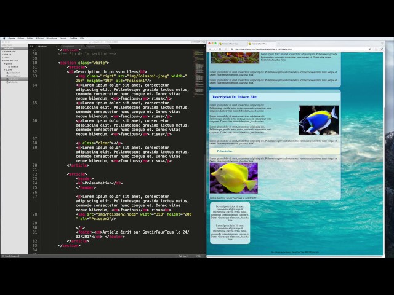
Task: Open the Éditer menu
Action: 30,39
